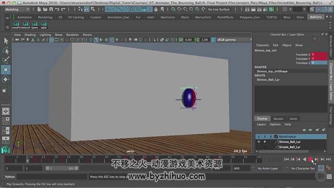Toggle visibility V of BackdropLyr

click(259, 136)
